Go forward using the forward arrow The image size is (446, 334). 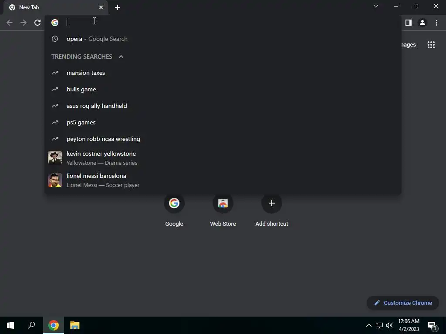(24, 23)
